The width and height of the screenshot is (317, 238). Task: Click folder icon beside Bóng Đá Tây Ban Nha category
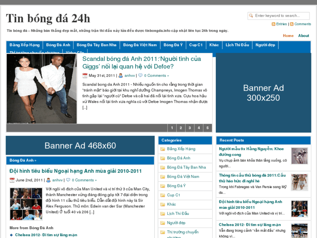(x=163, y=168)
